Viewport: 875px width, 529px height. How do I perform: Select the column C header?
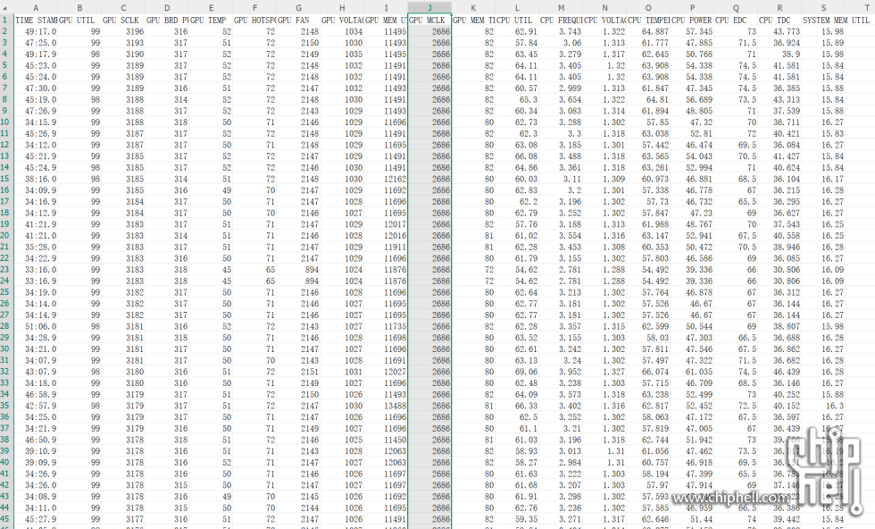click(x=123, y=8)
